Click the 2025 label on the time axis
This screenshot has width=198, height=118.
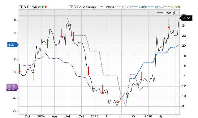(95, 116)
